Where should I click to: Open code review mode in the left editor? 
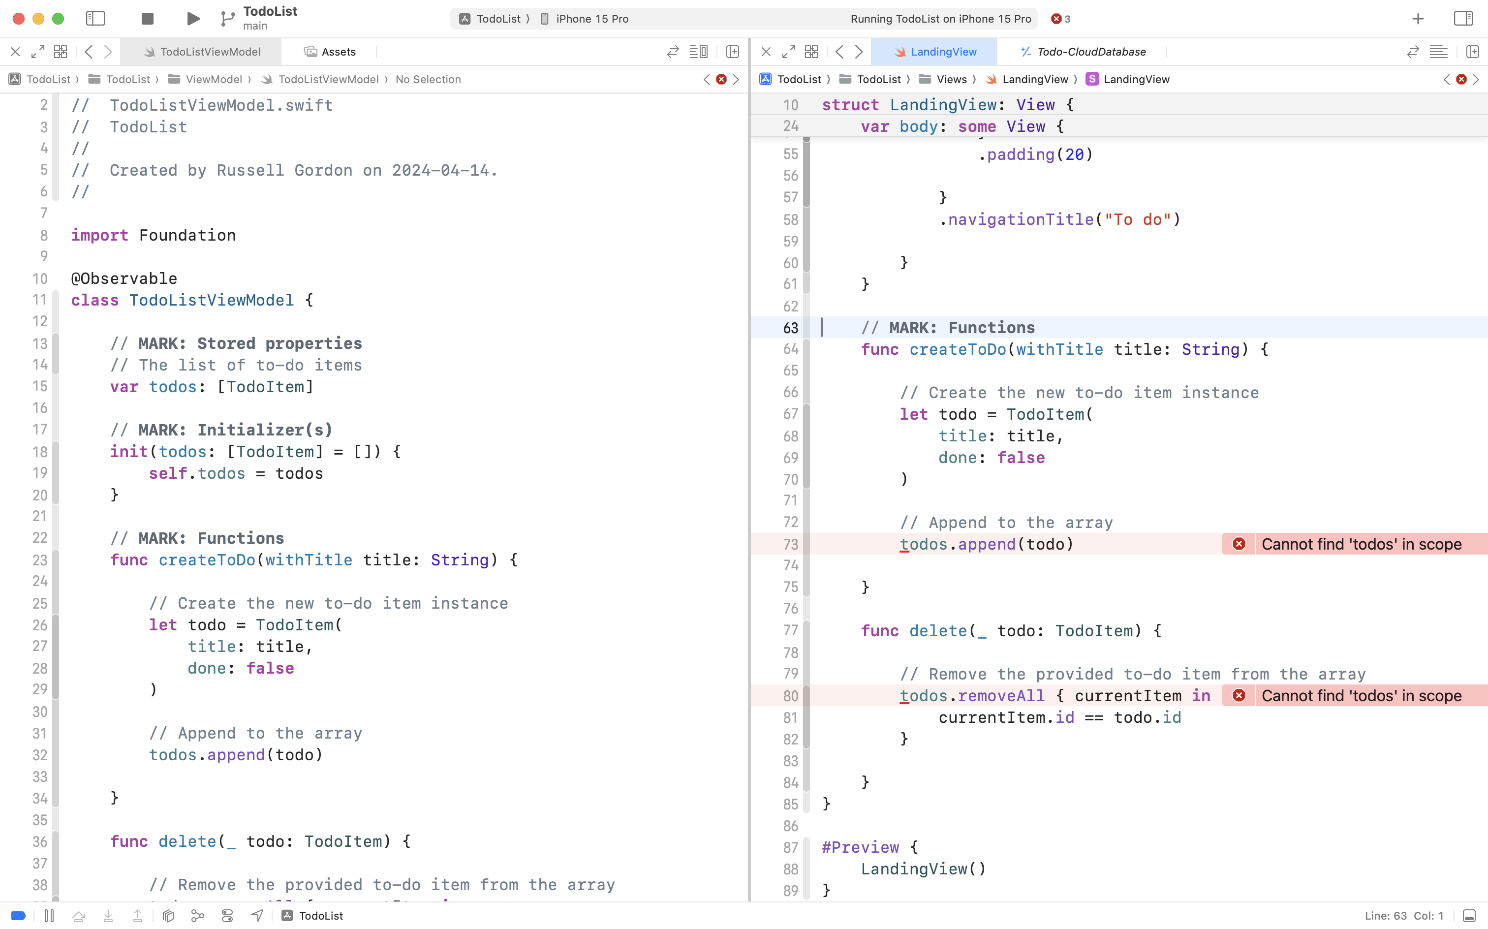(x=673, y=52)
